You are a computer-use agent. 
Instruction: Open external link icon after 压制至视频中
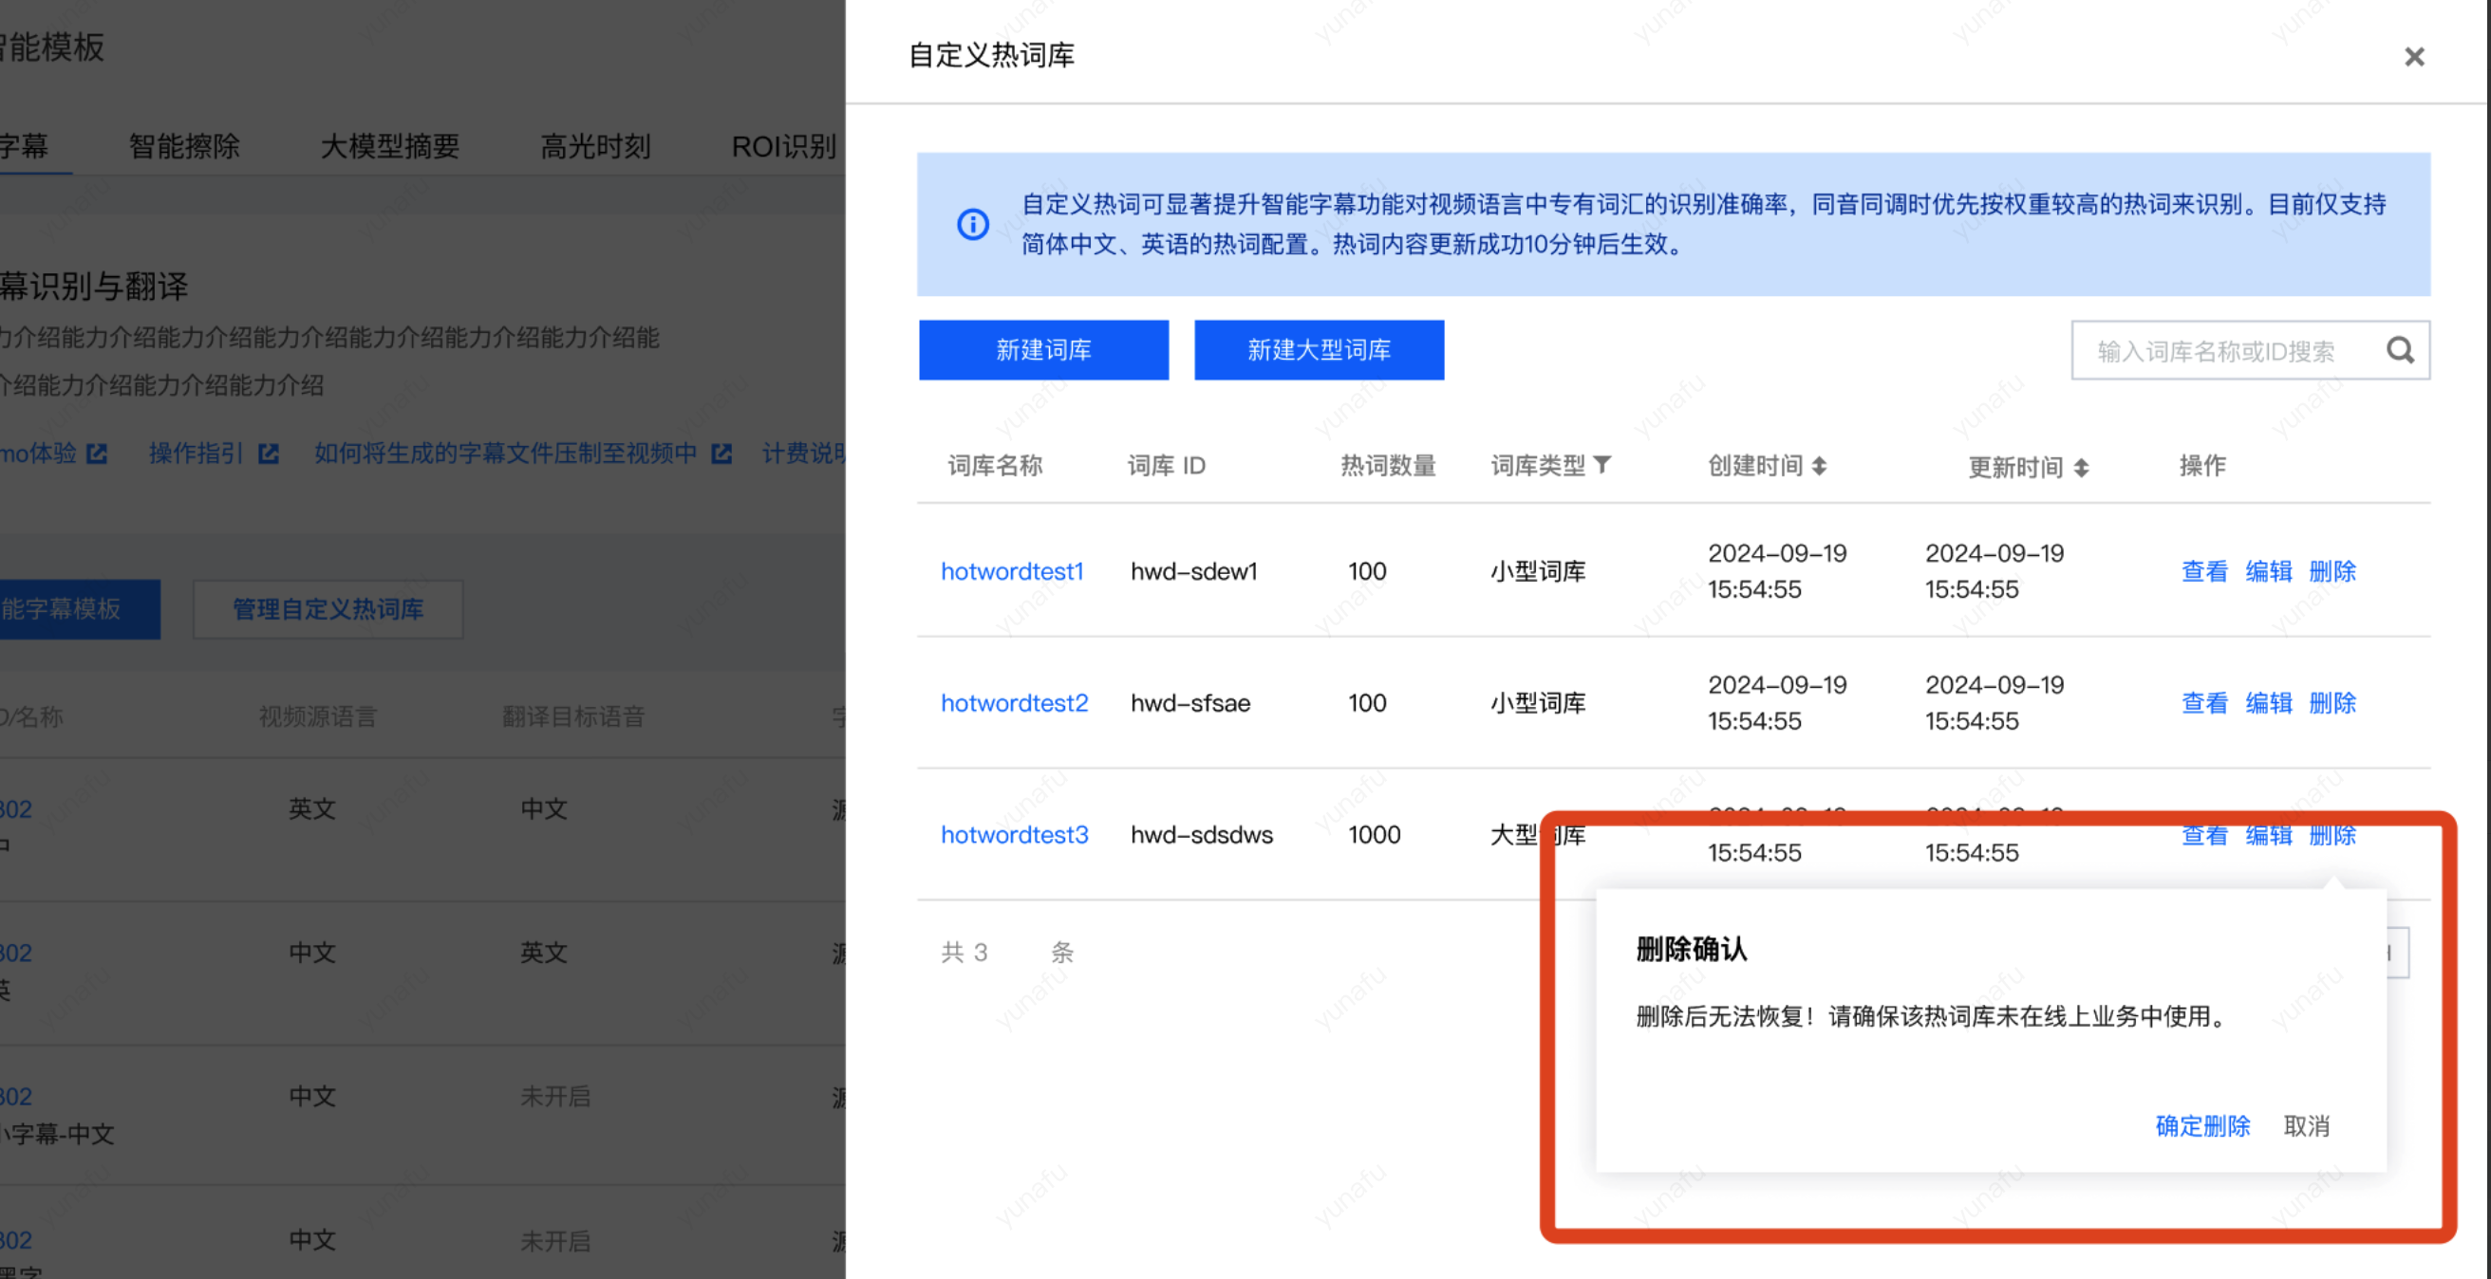click(721, 454)
